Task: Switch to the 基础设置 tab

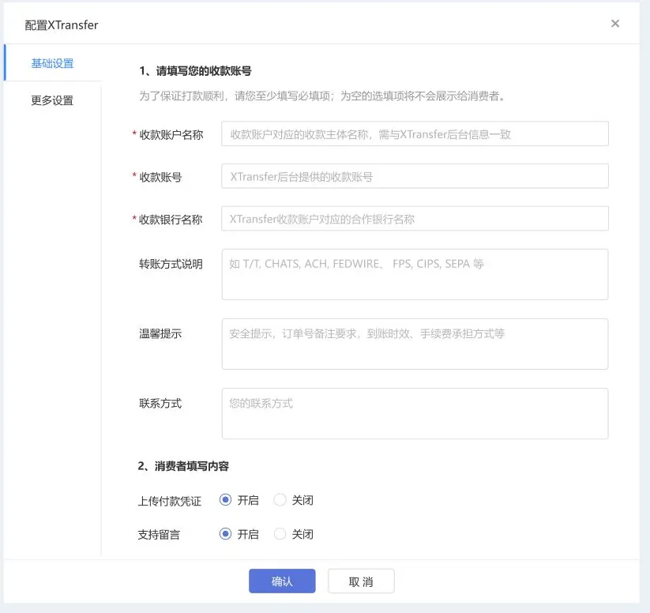Action: 52,63
